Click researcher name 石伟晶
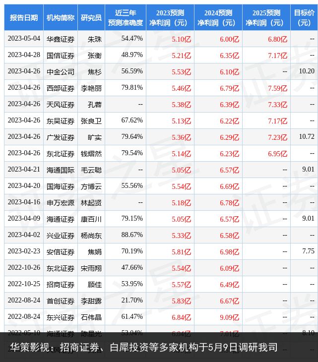Screen dimensions: 318x362 91,317
